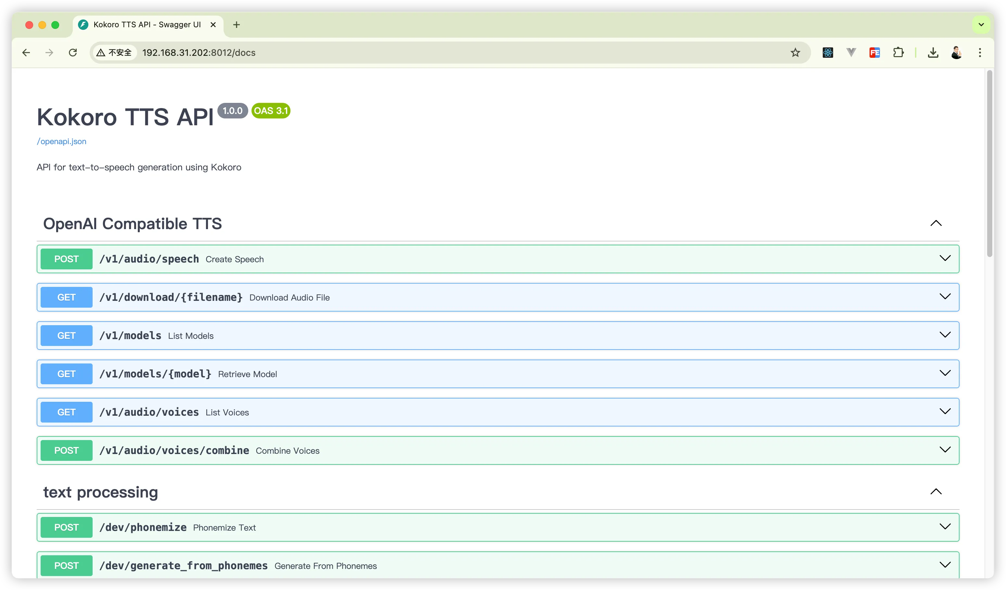The width and height of the screenshot is (1006, 590).
Task: Click POST badge for Phonemize Text
Action: [x=67, y=527]
